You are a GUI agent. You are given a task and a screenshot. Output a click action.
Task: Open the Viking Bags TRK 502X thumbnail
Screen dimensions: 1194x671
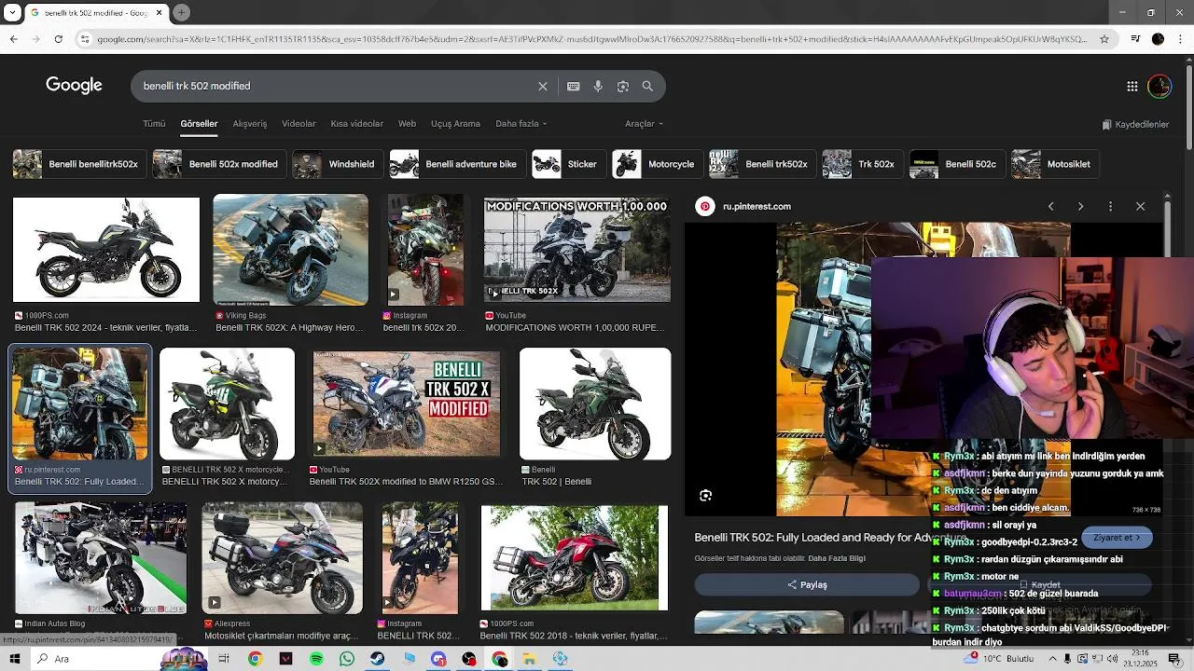pos(290,250)
